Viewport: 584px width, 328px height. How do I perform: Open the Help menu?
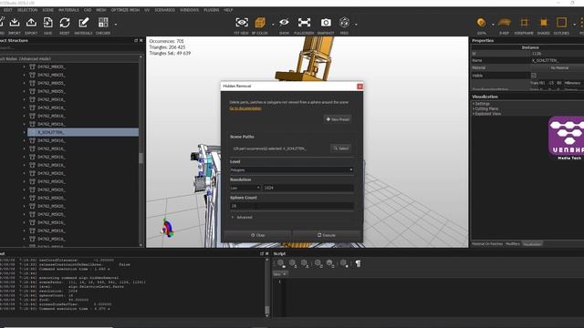[x=228, y=10]
